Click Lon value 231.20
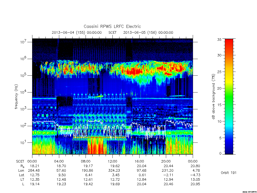The width and height of the screenshot is (257, 193). (167, 171)
